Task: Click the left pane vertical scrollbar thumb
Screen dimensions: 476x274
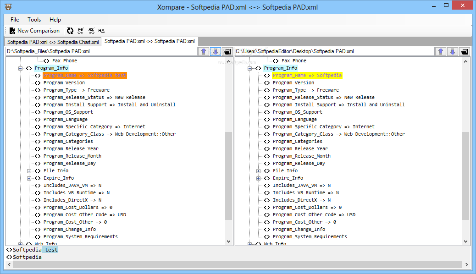Action: click(228, 175)
